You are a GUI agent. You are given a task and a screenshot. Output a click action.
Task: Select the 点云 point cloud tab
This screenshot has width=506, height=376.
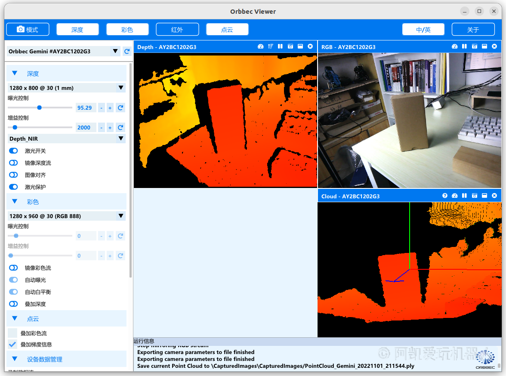pos(227,29)
